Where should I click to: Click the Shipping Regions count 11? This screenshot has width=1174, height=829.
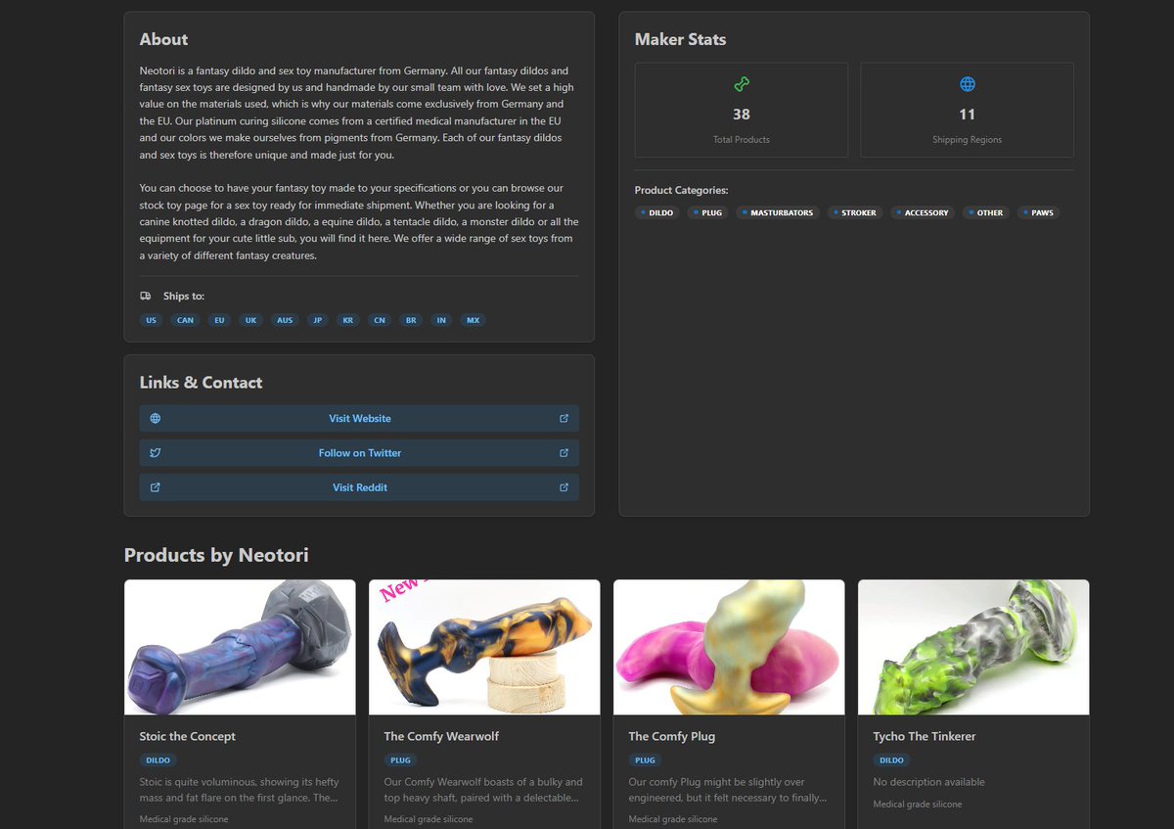967,115
